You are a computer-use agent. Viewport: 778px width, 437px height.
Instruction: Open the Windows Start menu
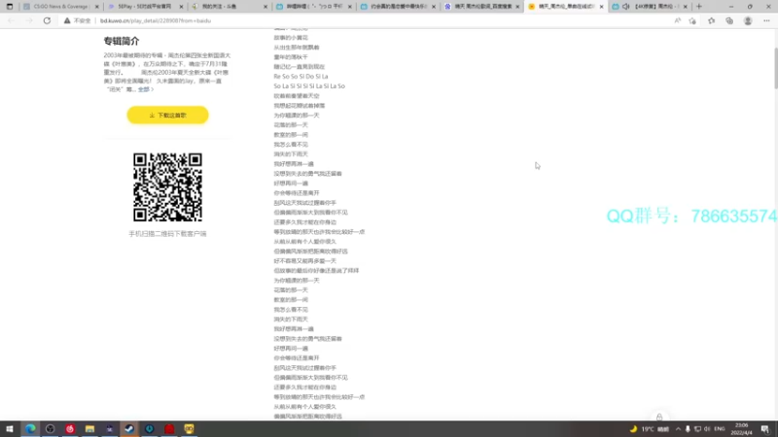click(x=10, y=429)
